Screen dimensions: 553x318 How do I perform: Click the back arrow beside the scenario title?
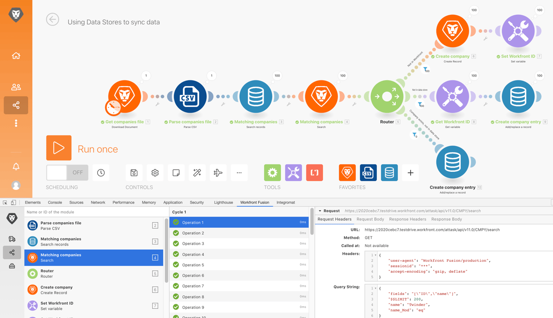click(x=52, y=20)
